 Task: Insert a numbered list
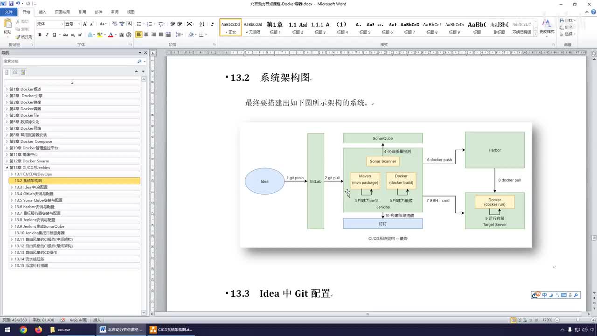click(x=150, y=24)
